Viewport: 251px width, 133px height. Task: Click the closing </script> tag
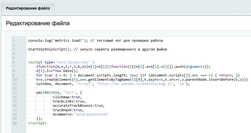tap(37, 123)
